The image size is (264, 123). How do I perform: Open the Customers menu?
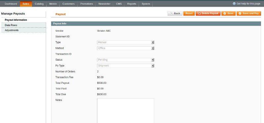pyautogui.click(x=69, y=4)
